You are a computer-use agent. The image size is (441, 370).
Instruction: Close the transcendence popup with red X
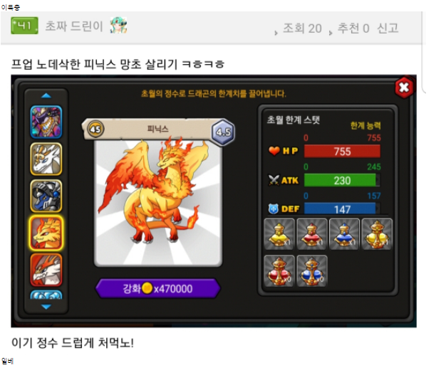pos(404,88)
